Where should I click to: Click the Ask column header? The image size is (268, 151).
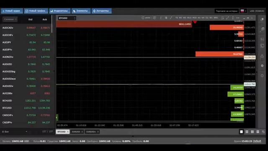pos(45,19)
